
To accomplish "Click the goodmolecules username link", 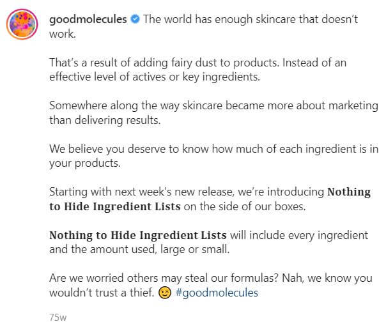I will [88, 19].
